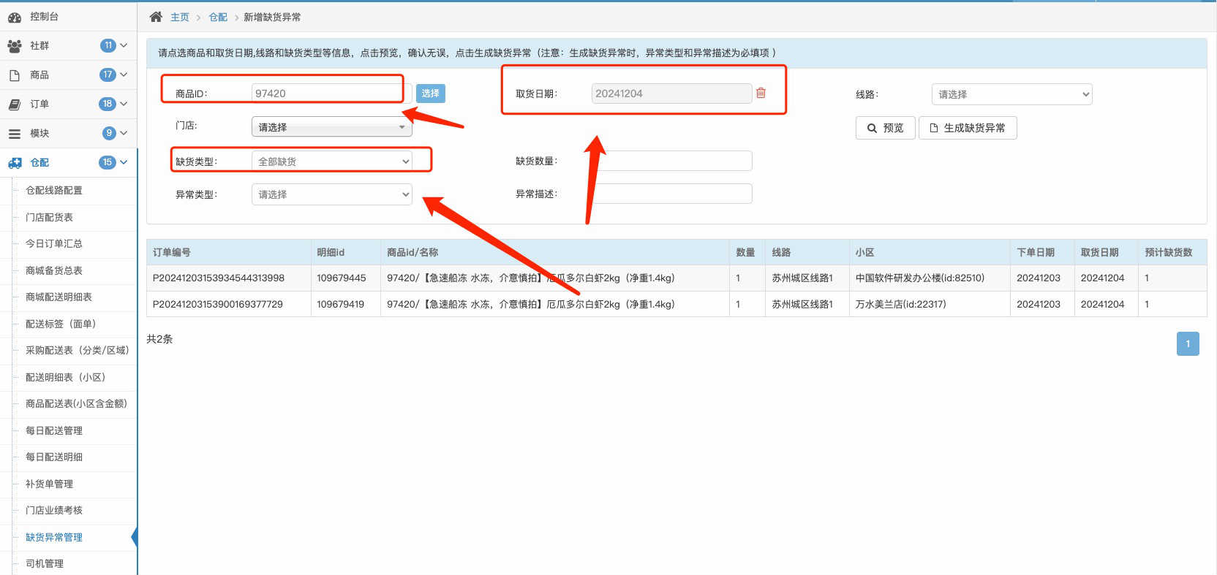Screen dimensions: 1217x575
Task: Open 控制台 in the sidebar
Action: coord(44,16)
